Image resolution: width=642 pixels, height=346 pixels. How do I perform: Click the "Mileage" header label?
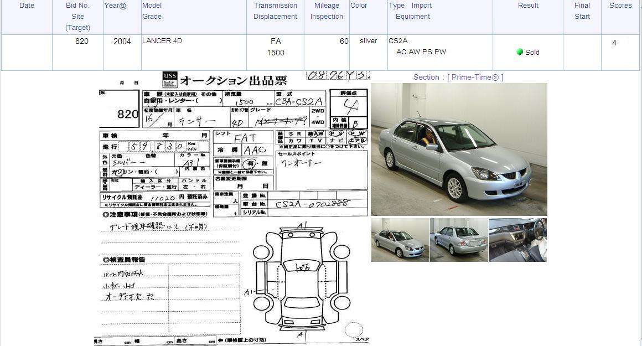click(x=327, y=6)
